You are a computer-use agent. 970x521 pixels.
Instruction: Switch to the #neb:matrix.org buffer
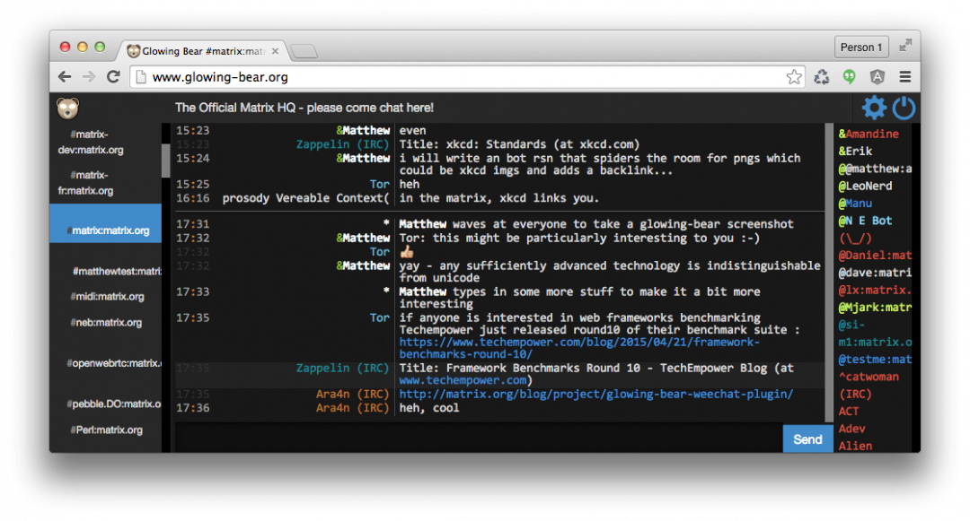pyautogui.click(x=107, y=323)
